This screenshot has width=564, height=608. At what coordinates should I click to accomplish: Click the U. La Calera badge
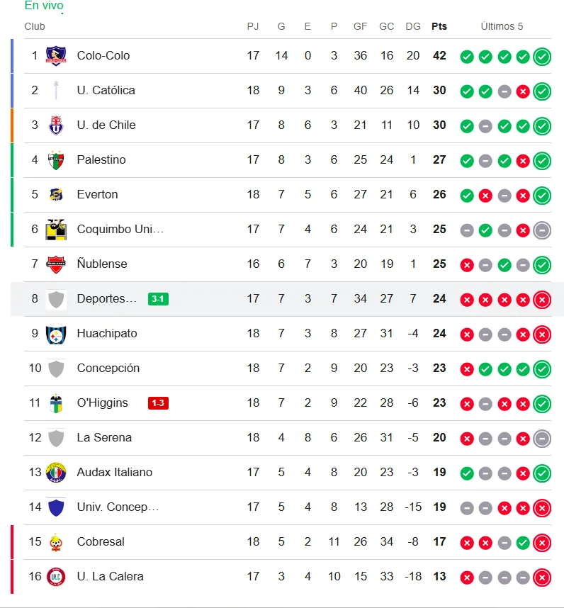point(56,577)
